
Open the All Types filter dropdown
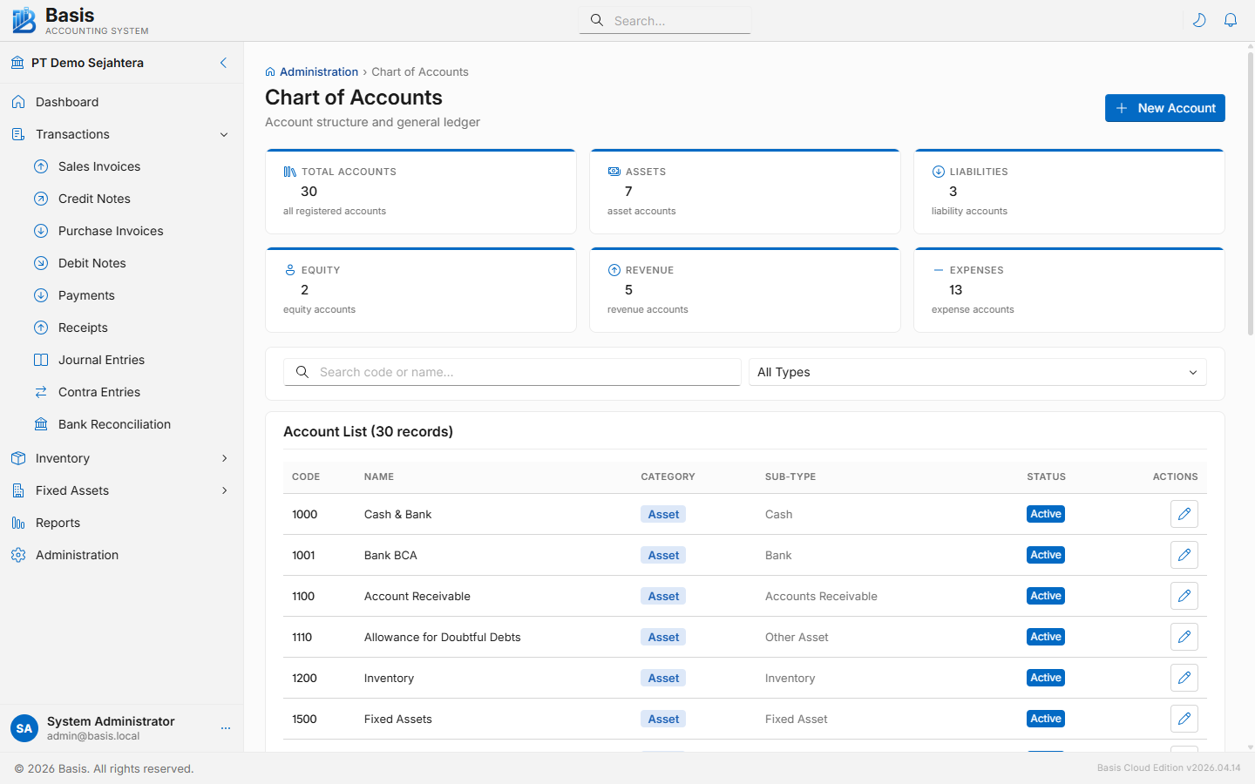point(976,372)
